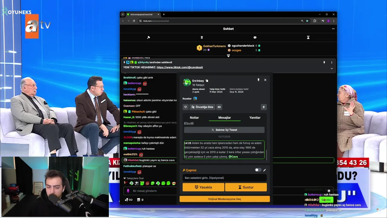Open the browser extensions puzzle icon
The height and width of the screenshot is (218, 387).
coord(315,21)
